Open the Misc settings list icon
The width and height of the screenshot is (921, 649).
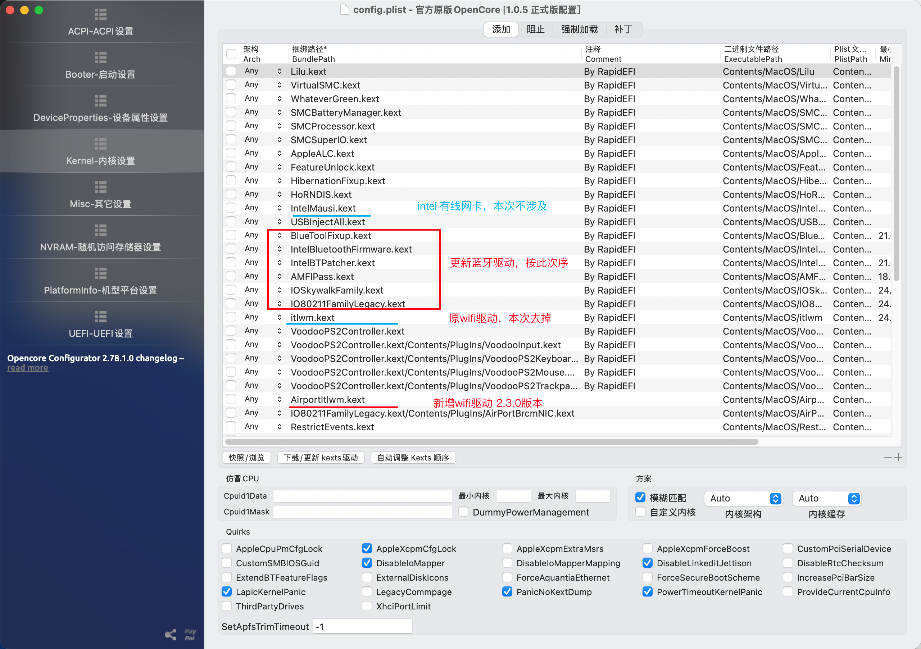pyautogui.click(x=100, y=187)
